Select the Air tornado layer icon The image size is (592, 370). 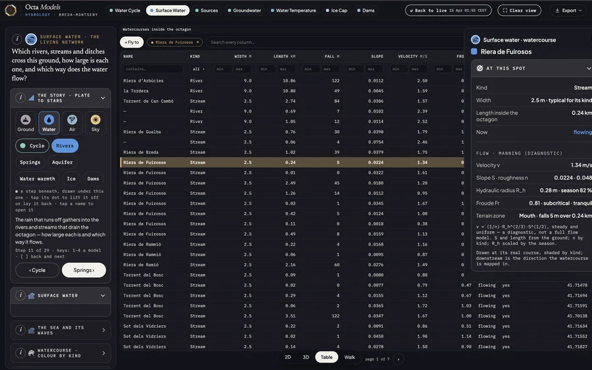[72, 123]
